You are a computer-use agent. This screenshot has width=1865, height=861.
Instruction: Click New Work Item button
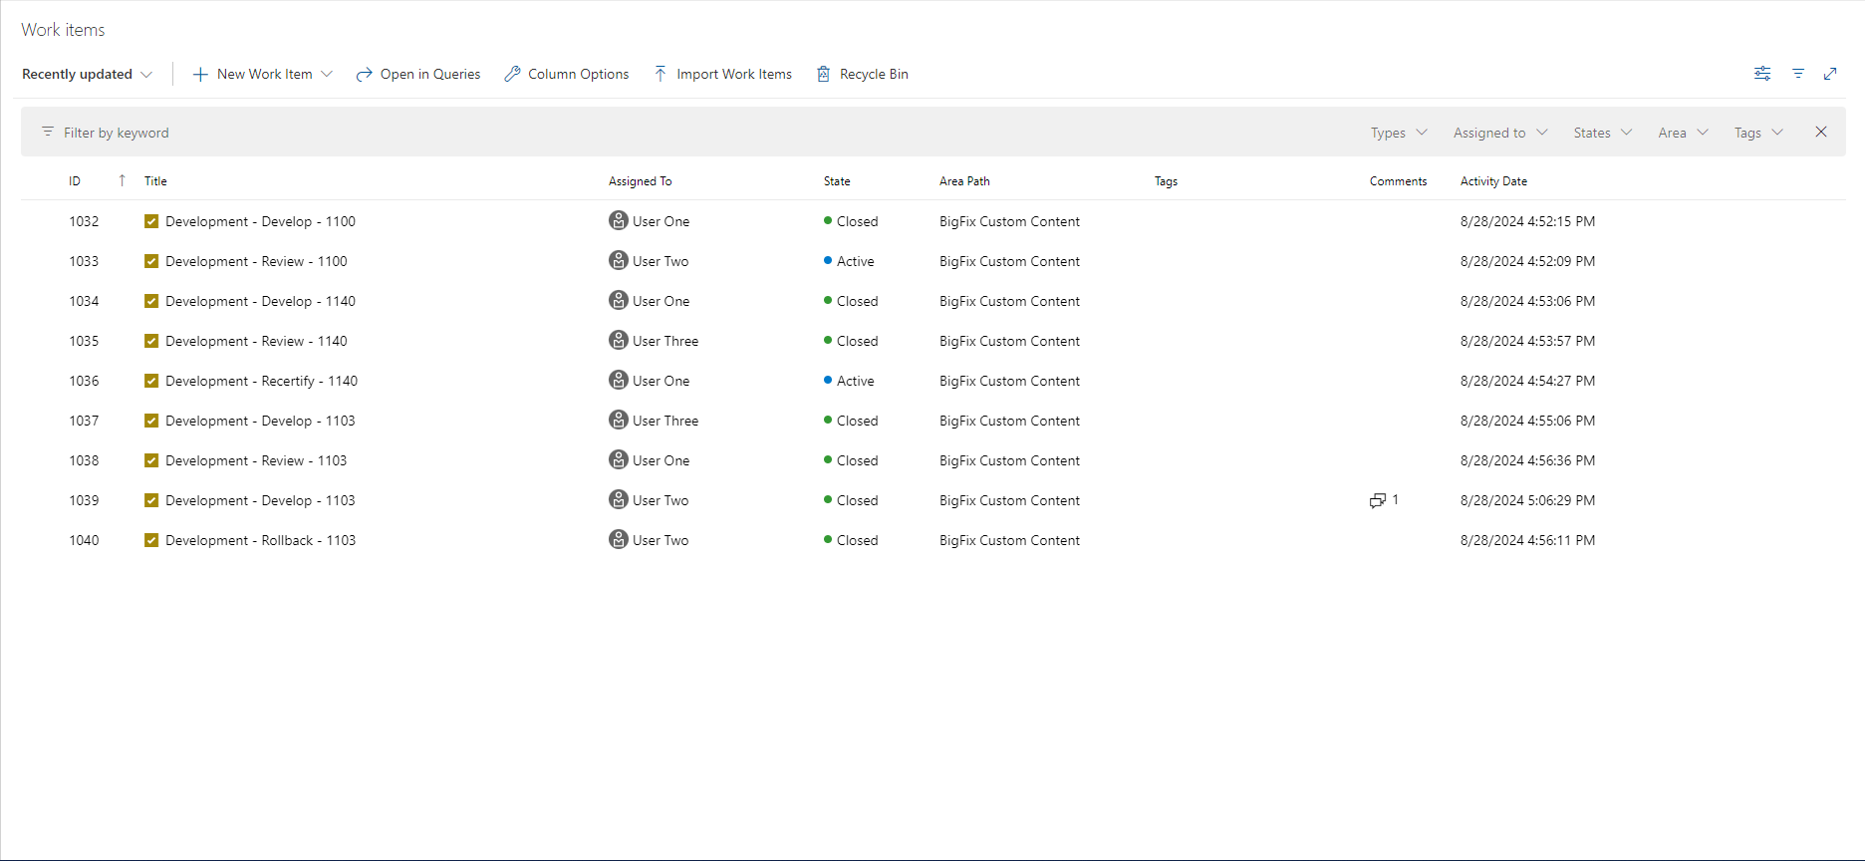(253, 74)
